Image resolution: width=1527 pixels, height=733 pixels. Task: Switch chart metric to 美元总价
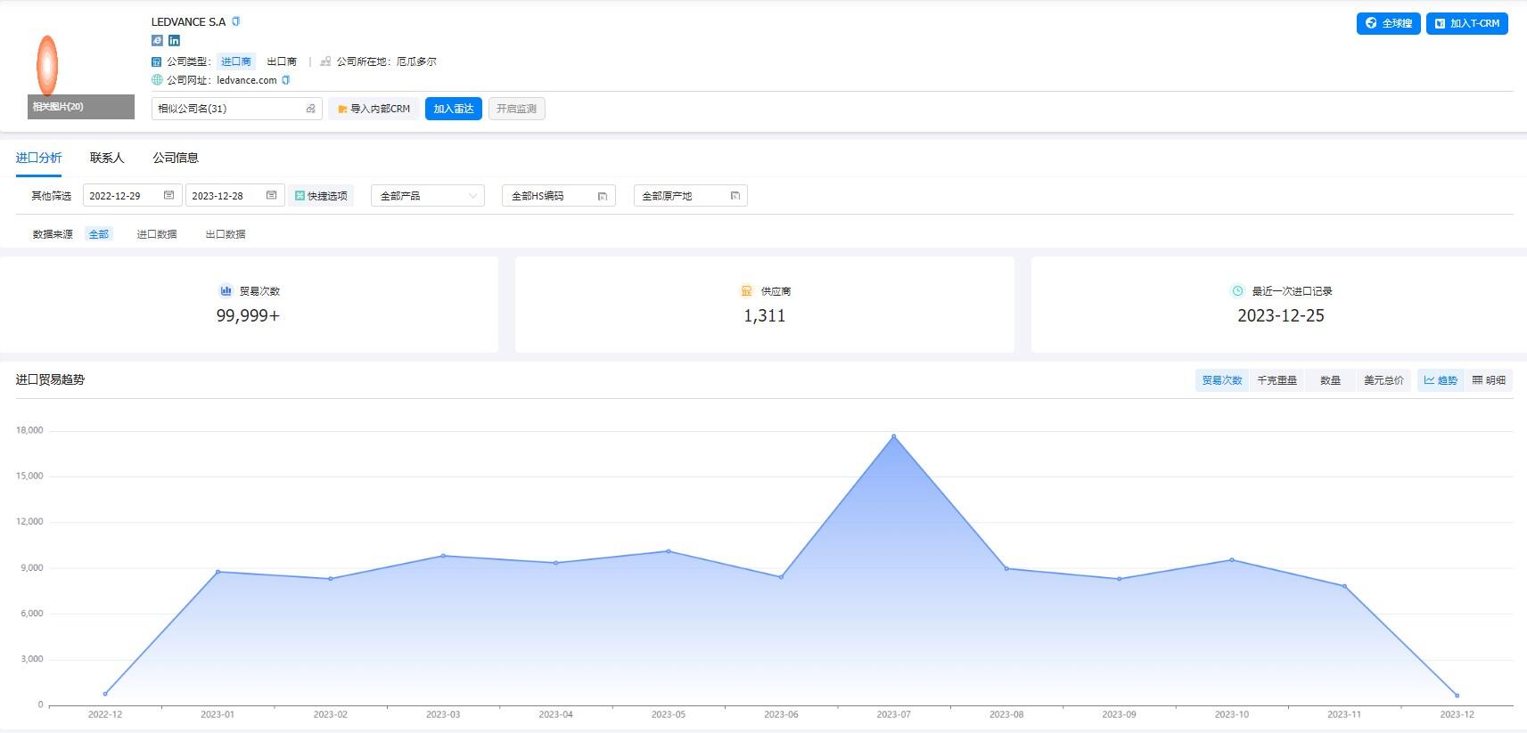[x=1383, y=380]
